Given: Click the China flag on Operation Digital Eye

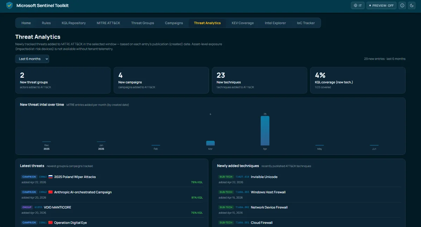Looking at the screenshot, I should pyautogui.click(x=51, y=223).
